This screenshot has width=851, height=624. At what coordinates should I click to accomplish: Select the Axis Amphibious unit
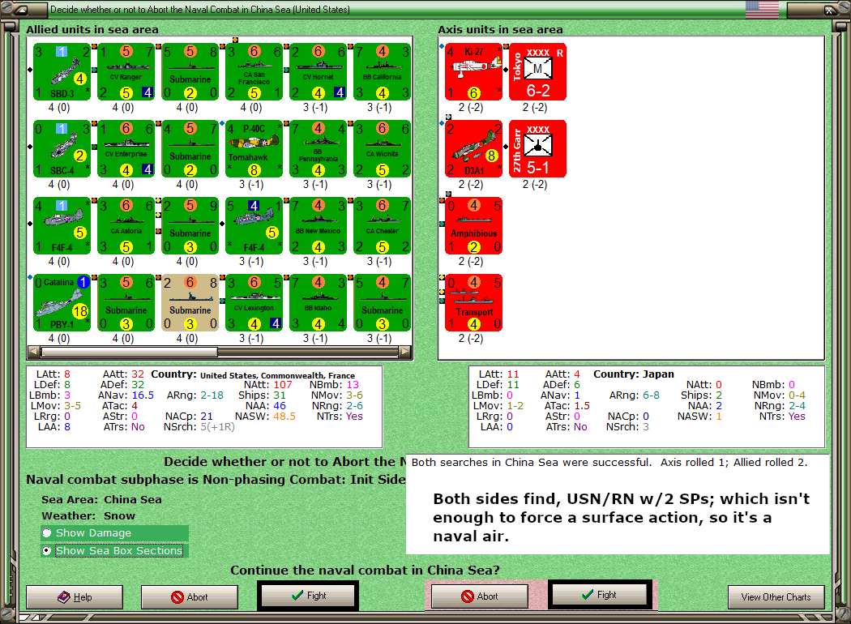click(474, 226)
